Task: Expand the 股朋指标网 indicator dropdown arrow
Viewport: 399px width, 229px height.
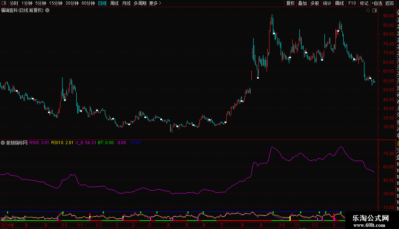Action: (3, 143)
